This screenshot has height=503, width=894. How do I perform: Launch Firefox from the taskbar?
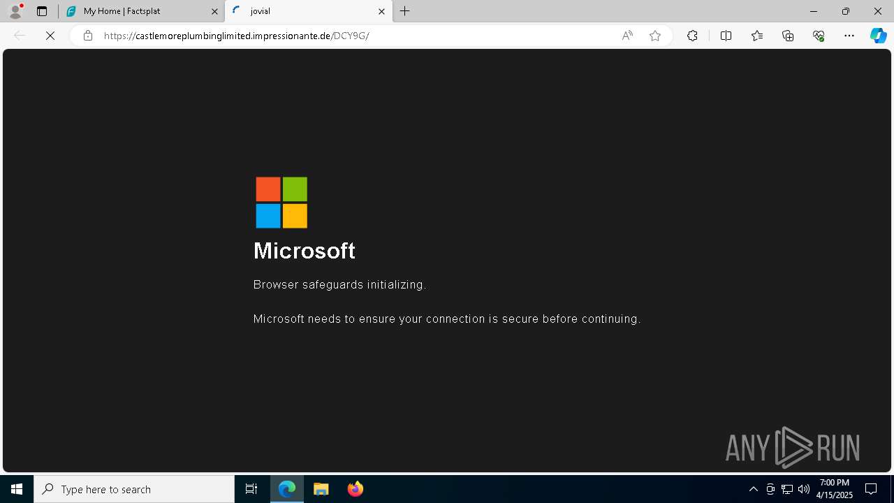click(356, 489)
